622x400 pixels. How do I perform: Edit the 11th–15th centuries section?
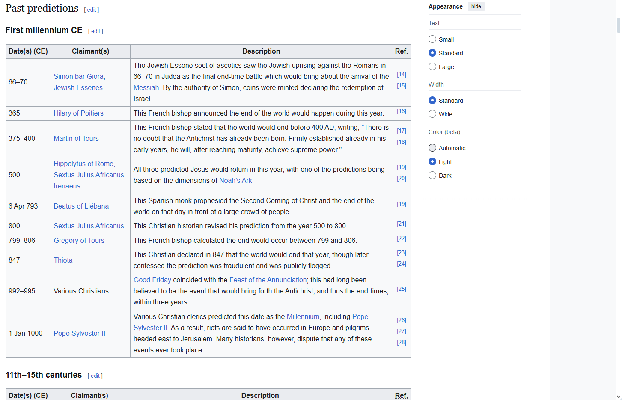[95, 376]
